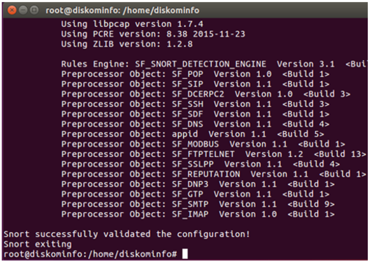Click the SF_MODBUS preprocessor object line
The height and width of the screenshot is (262, 370).
203,144
